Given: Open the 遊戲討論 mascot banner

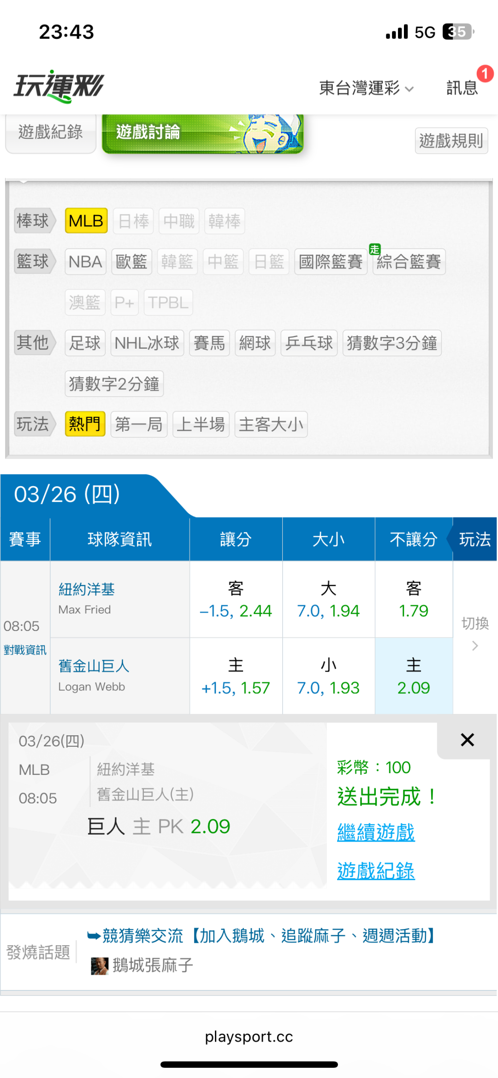Looking at the screenshot, I should click(202, 133).
